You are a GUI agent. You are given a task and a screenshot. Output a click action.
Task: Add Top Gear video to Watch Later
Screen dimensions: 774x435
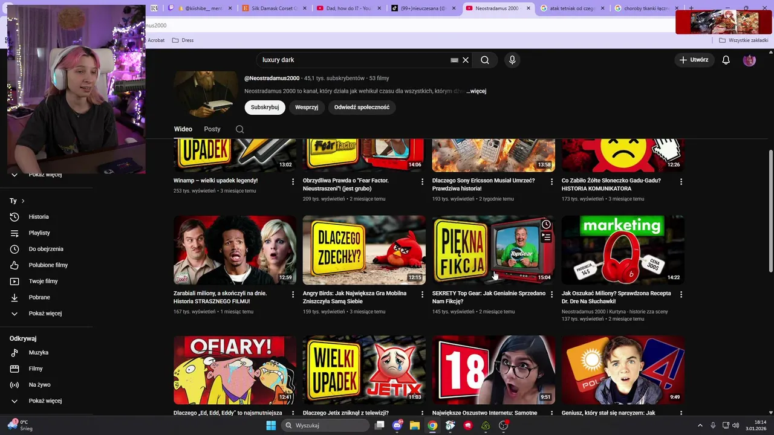(x=546, y=225)
